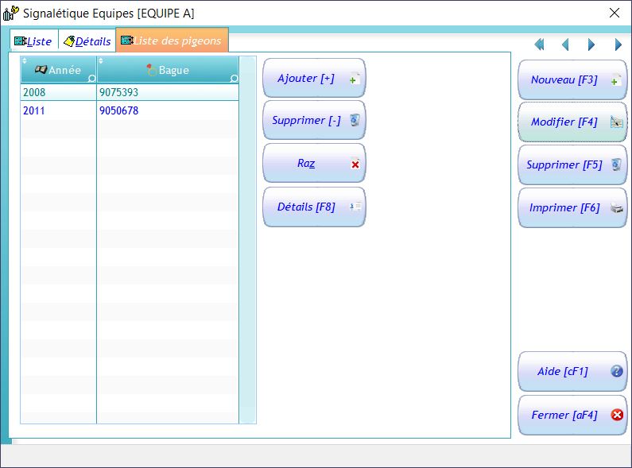
Task: Click sort arrows icon on Bague column
Action: point(101,61)
